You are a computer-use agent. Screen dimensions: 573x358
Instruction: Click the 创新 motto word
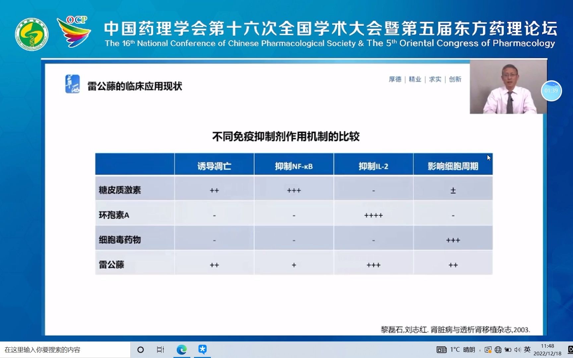[x=455, y=79]
